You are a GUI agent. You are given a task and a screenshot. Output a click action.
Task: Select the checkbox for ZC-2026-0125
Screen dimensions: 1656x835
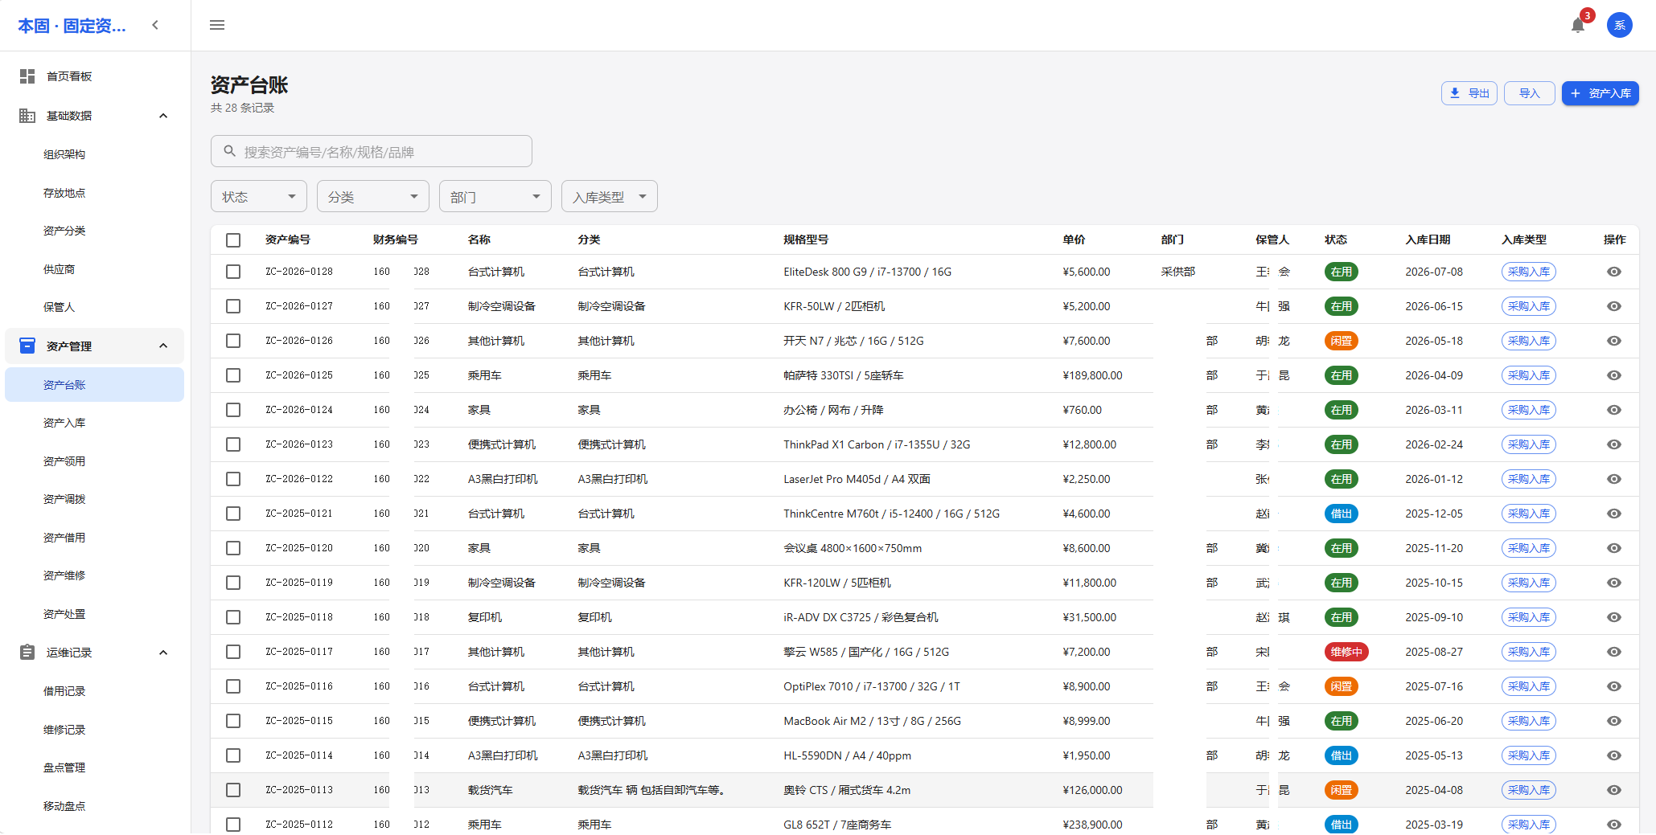[x=233, y=375]
